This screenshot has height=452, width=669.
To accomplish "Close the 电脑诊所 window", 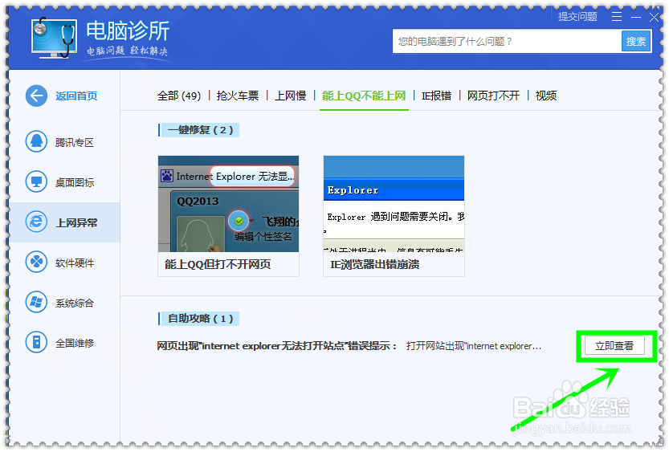I will [654, 17].
